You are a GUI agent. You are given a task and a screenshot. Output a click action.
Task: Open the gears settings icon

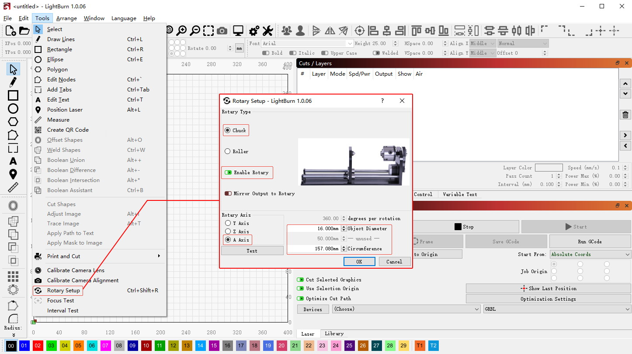[254, 31]
